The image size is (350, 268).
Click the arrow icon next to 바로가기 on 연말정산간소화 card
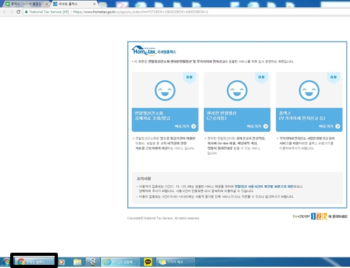coord(193,127)
